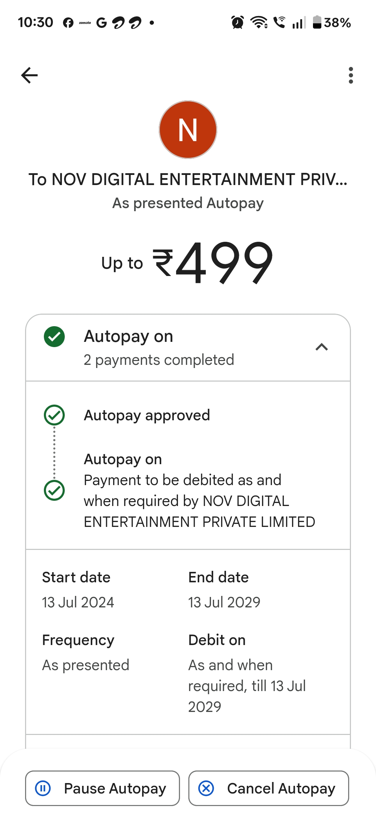Tap the End date 13 Jul 2029
The image size is (376, 828).
(x=224, y=602)
